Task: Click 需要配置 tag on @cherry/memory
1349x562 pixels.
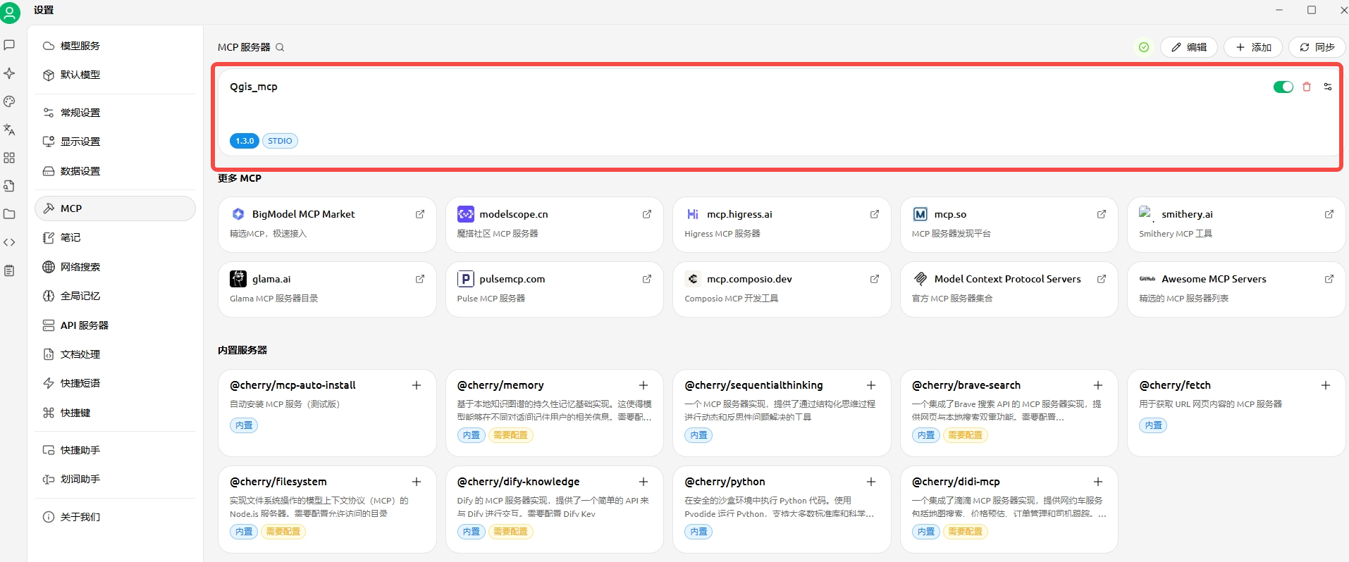Action: 510,435
